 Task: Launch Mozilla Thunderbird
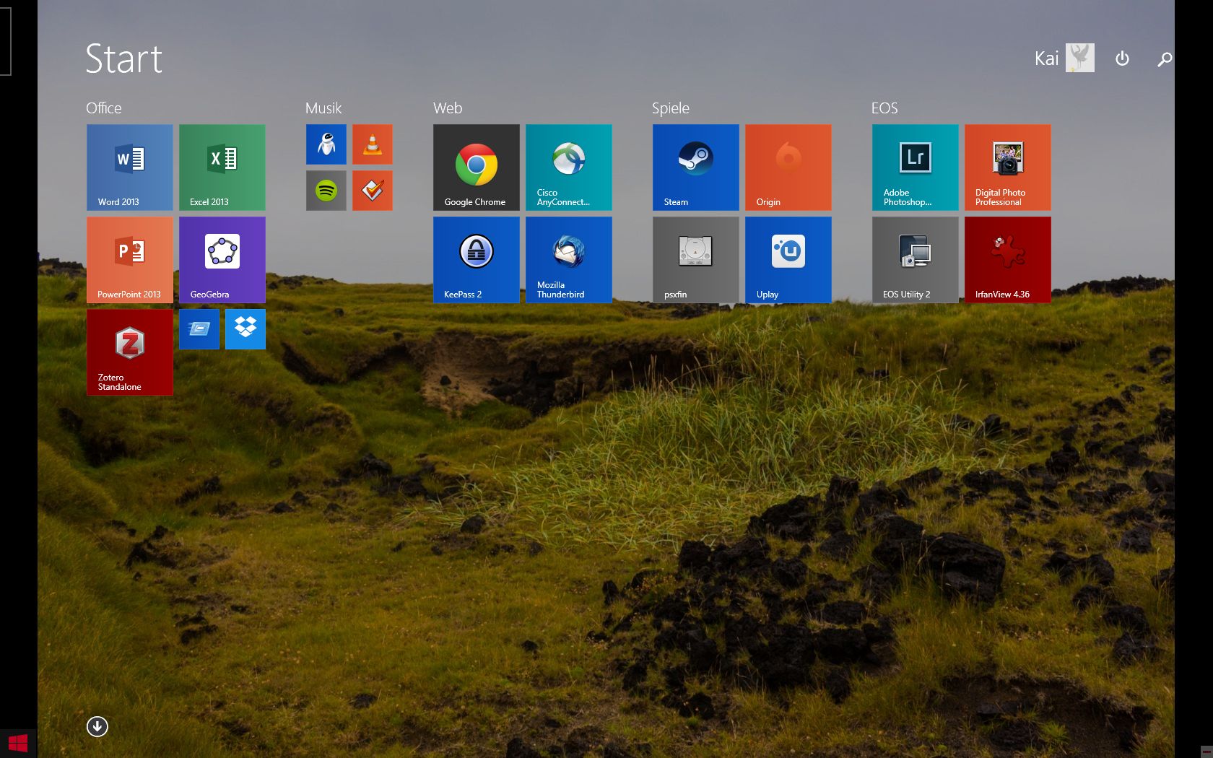569,260
